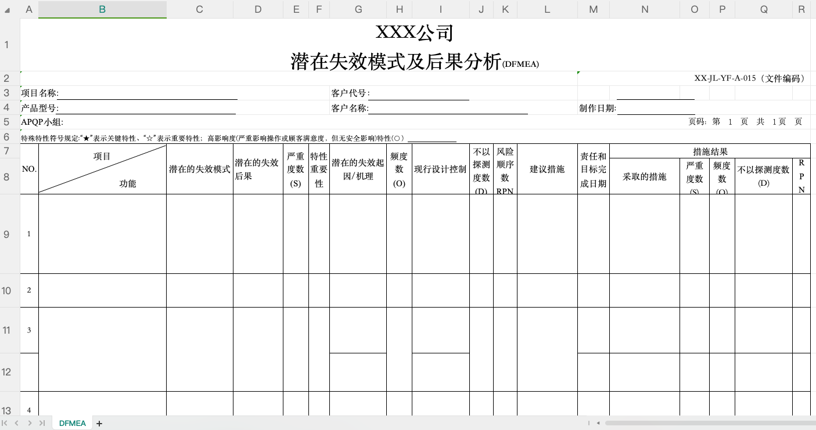This screenshot has width=816, height=430.
Task: Select column H header
Action: coord(399,9)
